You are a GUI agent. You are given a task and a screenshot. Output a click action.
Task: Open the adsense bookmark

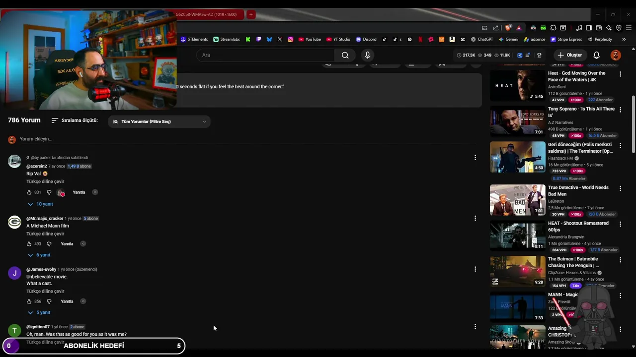click(534, 39)
